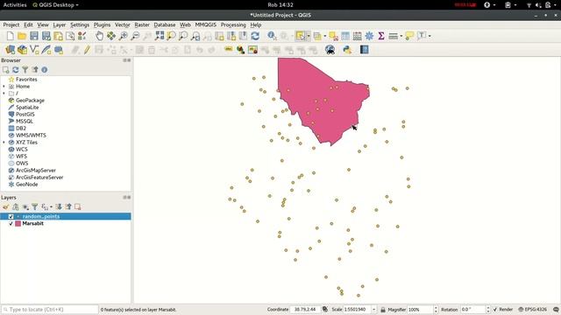Screen dimensions: 561x315
Task: Collapse all items in the Browser panel
Action: 35,70
